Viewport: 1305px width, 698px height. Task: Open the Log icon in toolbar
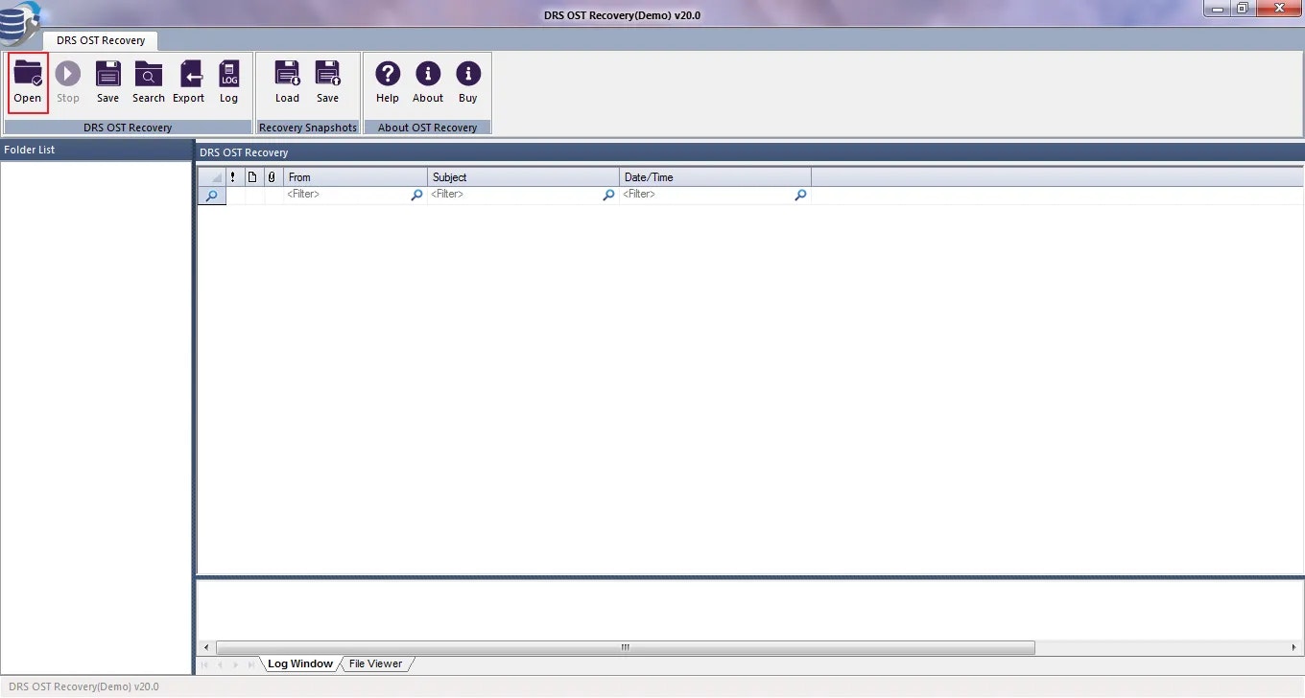click(x=229, y=82)
